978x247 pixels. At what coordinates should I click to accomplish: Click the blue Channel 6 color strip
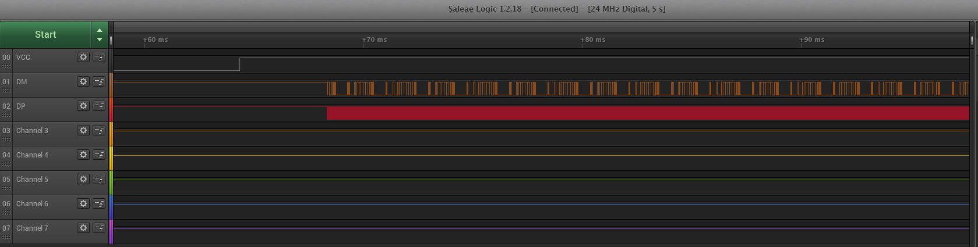click(x=111, y=207)
